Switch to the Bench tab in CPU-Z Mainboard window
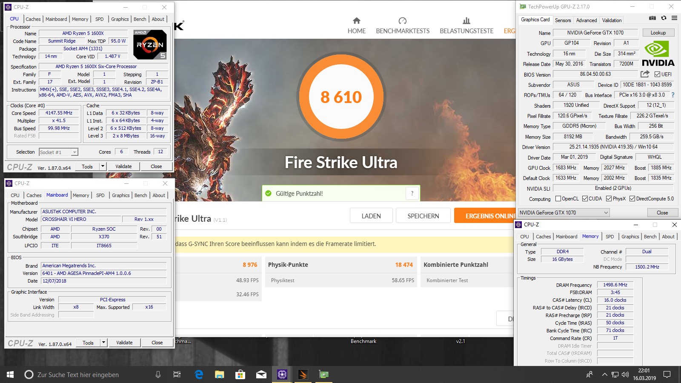Viewport: 681px width, 383px height. [141, 195]
